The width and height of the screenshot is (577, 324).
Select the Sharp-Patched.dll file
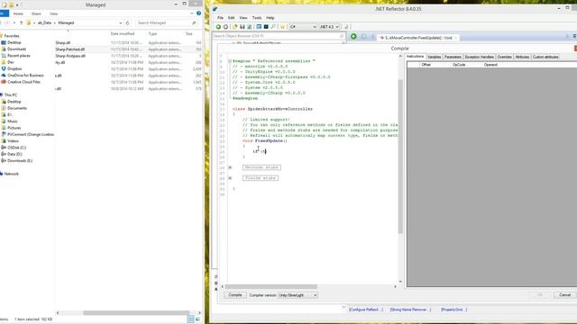coord(70,49)
